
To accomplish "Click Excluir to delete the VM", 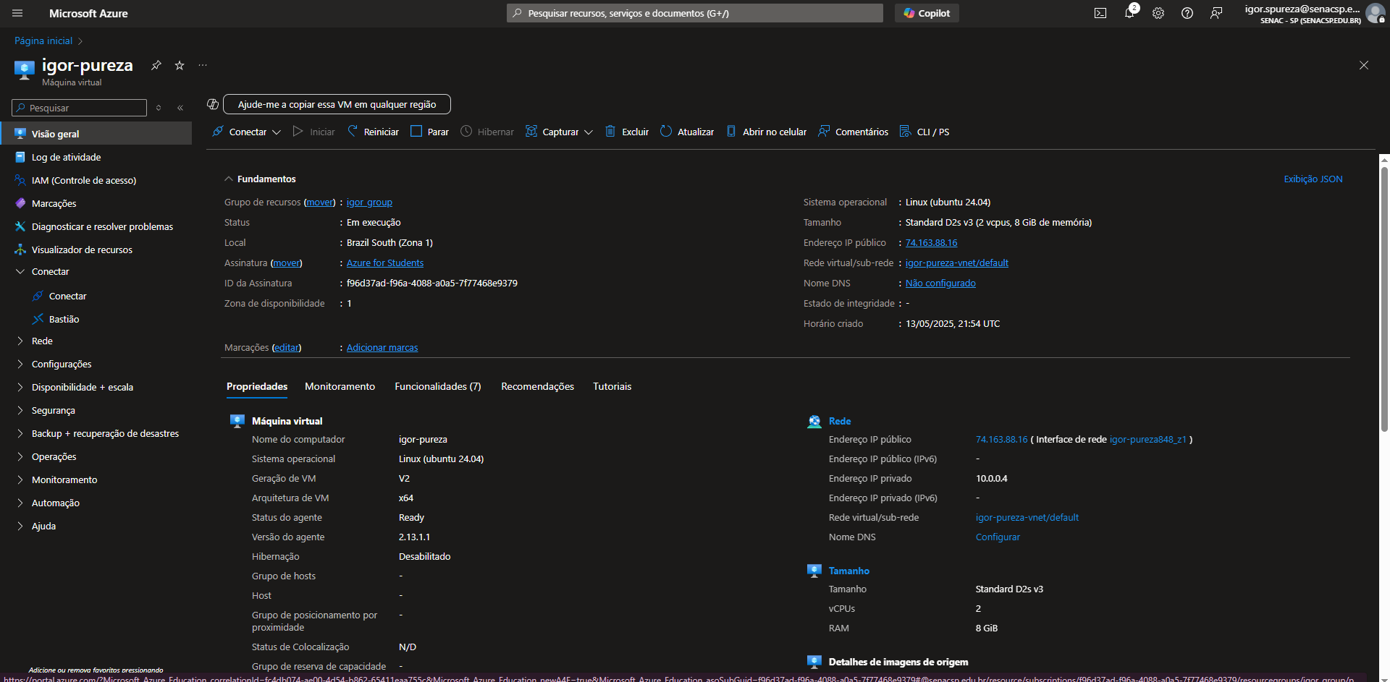I will point(627,132).
